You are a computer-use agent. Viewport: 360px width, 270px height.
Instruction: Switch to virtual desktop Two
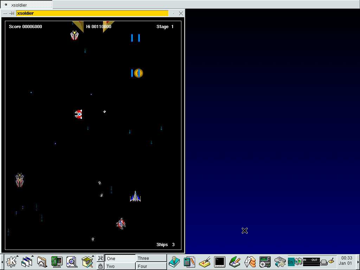tap(120, 266)
